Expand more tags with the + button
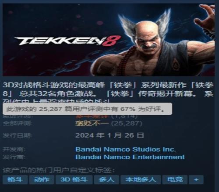 point(196,179)
